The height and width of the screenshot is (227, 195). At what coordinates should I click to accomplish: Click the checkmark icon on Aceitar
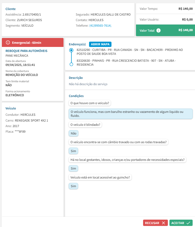click(188, 223)
